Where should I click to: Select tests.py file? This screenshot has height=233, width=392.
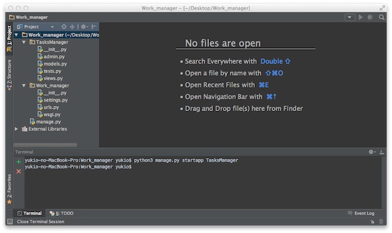(52, 71)
